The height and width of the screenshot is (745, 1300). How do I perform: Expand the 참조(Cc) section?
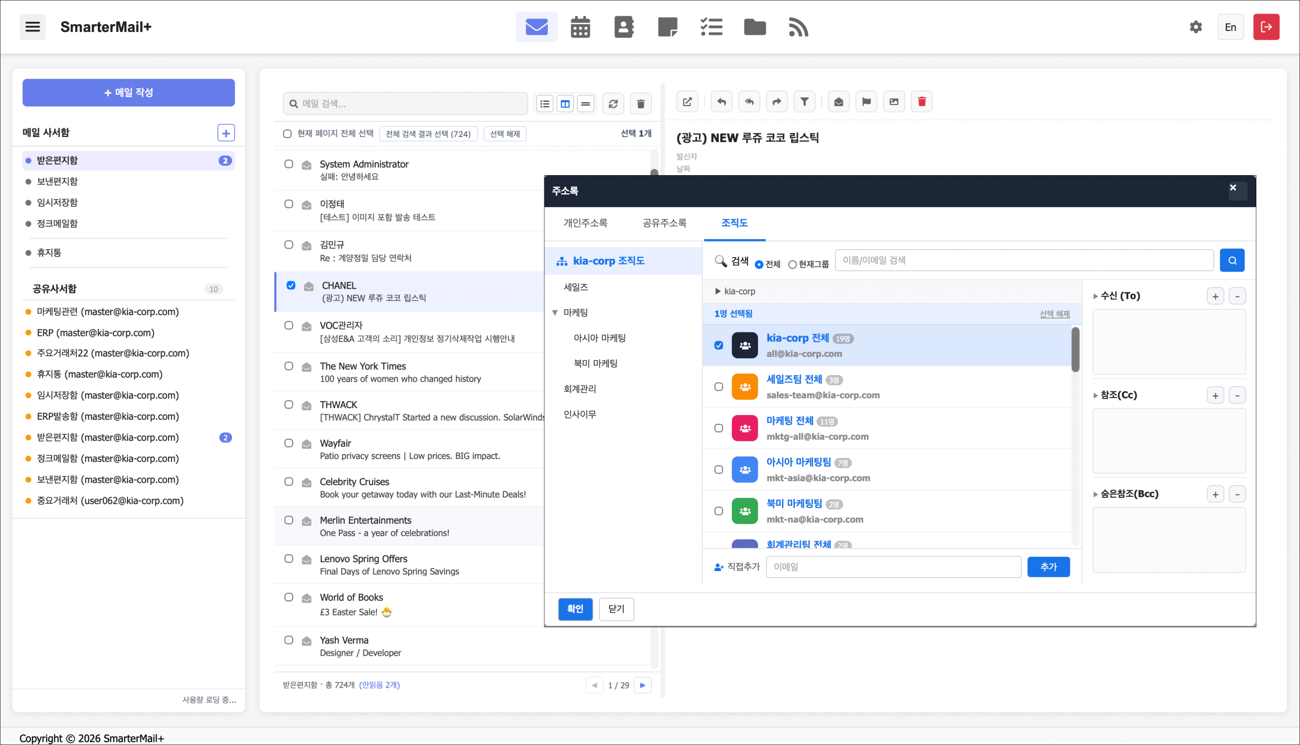click(1095, 395)
